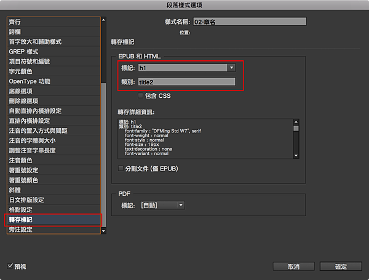Select 旁注設定 category
This screenshot has height=280, width=369.
tap(54, 230)
